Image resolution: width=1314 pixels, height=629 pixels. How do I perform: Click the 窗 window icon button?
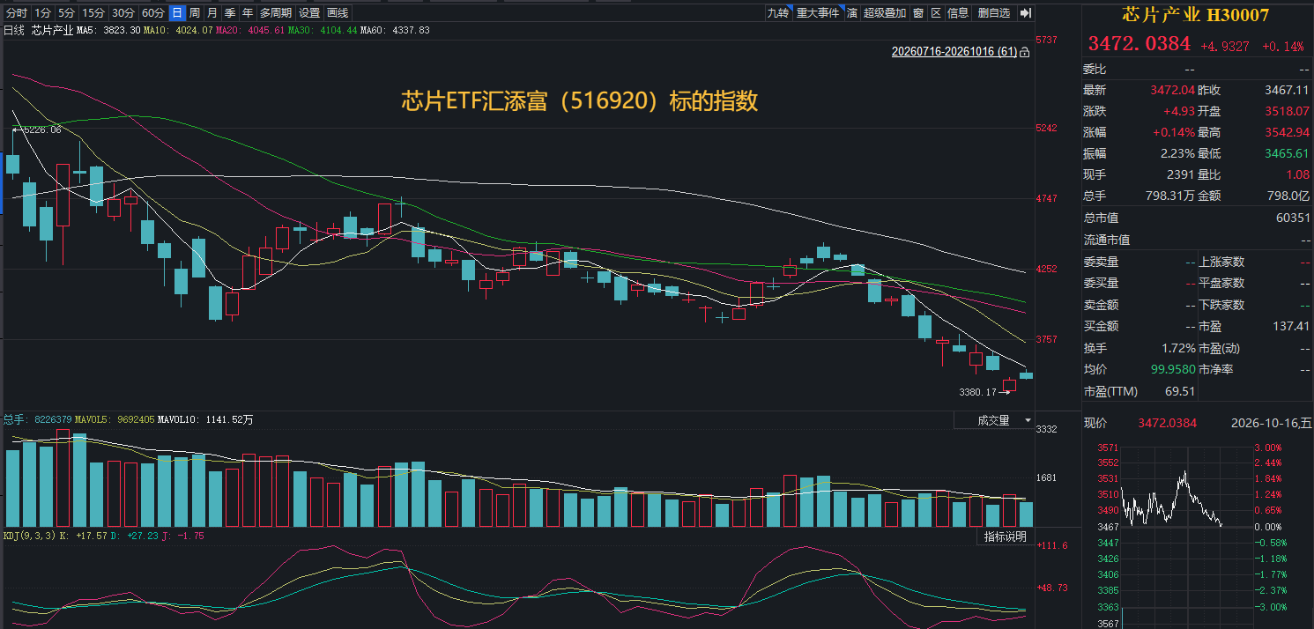918,13
